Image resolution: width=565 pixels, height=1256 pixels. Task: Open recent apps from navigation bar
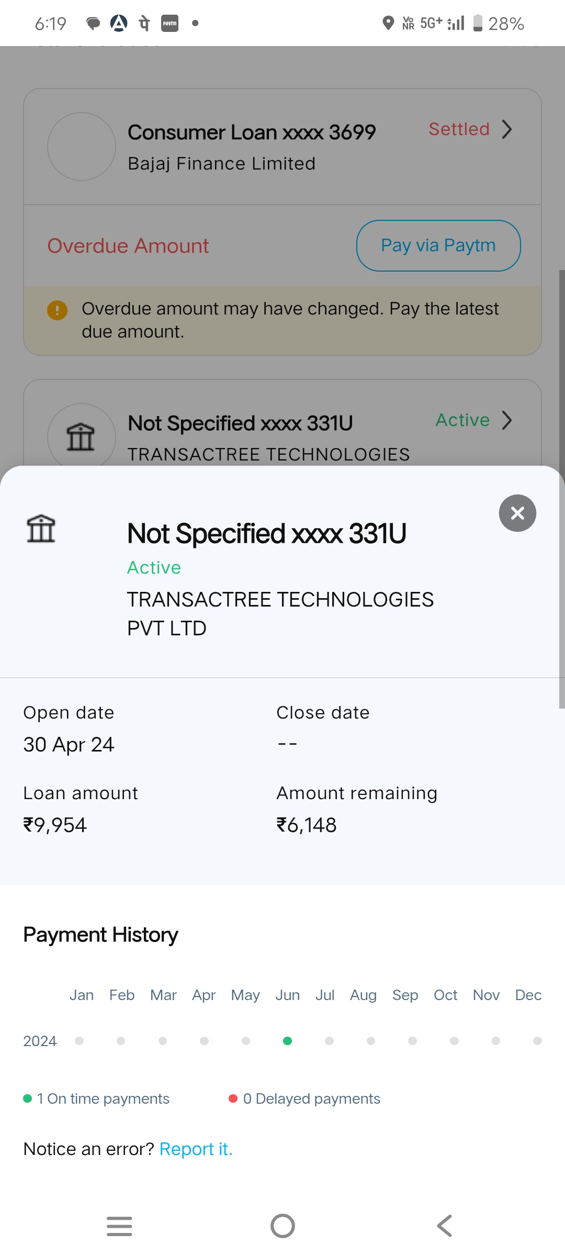coord(119,1226)
